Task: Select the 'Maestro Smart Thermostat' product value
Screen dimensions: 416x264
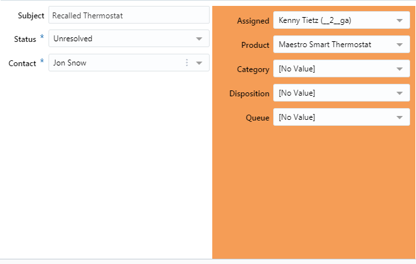Action: (x=325, y=45)
